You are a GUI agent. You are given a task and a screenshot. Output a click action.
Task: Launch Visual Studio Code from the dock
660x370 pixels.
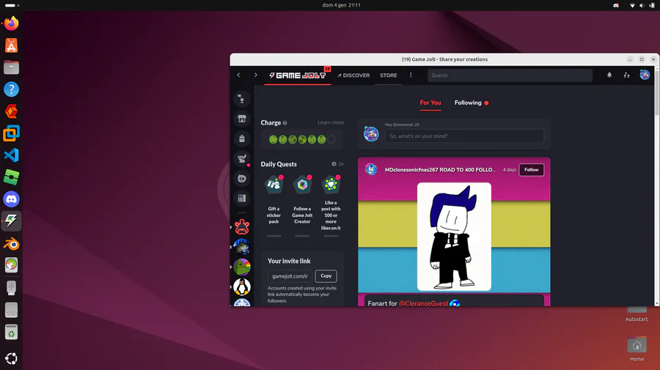coord(11,155)
